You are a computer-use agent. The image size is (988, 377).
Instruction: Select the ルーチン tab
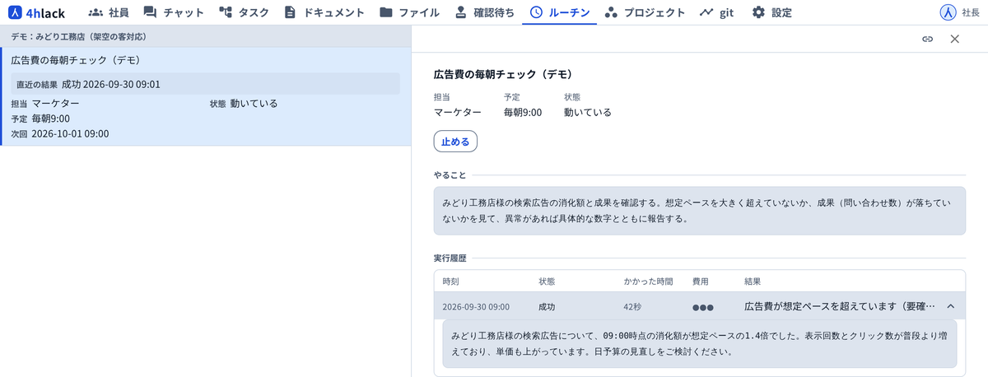tap(560, 12)
